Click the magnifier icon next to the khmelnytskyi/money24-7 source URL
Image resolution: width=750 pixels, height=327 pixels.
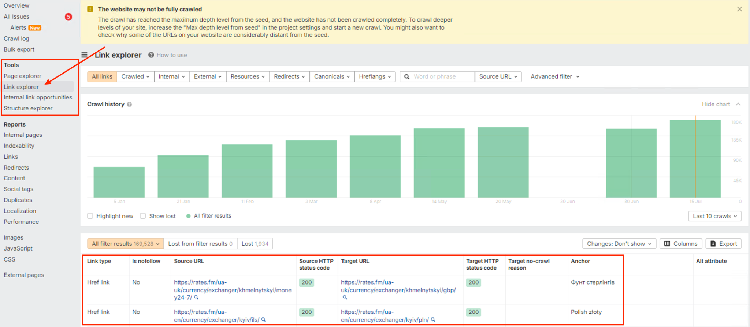(x=196, y=297)
